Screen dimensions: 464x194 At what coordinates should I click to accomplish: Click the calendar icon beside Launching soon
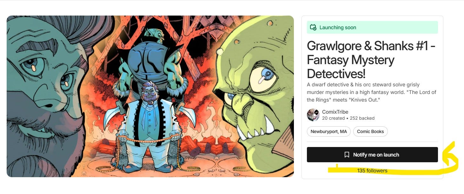coord(313,27)
